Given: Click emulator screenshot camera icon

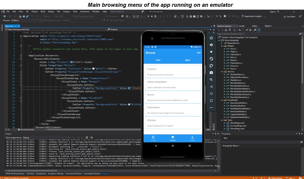Looking at the screenshot, I should (211, 73).
